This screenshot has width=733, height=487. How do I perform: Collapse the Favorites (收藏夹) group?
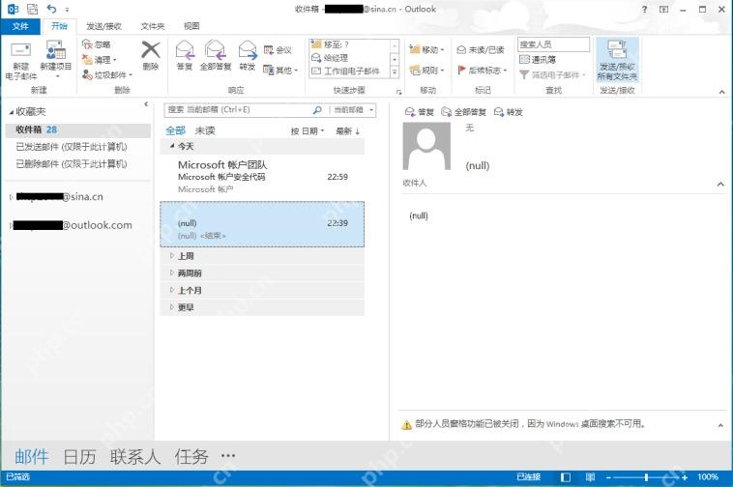pyautogui.click(x=12, y=112)
